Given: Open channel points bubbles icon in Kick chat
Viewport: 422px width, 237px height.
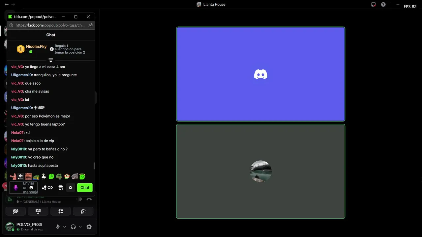Looking at the screenshot, I should pos(44,188).
